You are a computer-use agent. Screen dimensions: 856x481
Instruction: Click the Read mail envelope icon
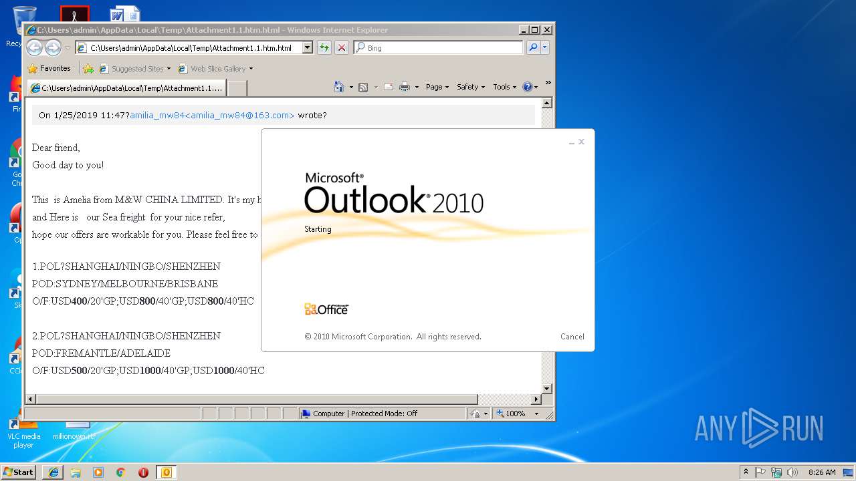(x=388, y=87)
